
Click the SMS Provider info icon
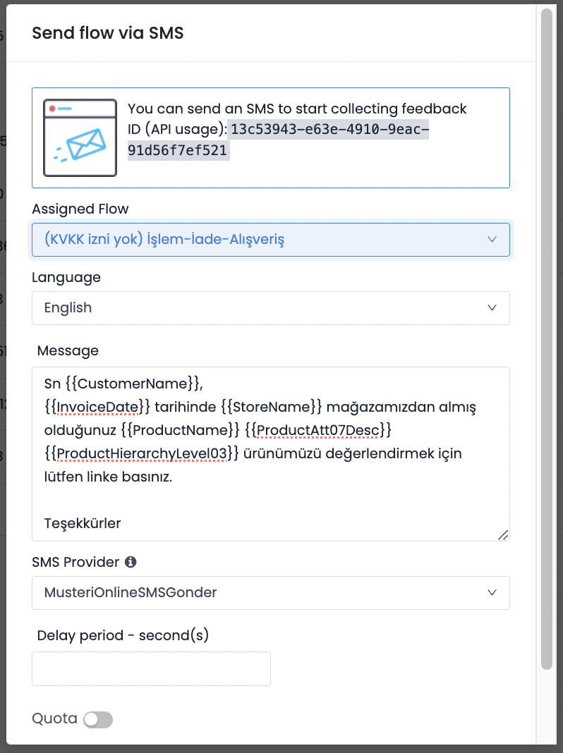[x=131, y=562]
